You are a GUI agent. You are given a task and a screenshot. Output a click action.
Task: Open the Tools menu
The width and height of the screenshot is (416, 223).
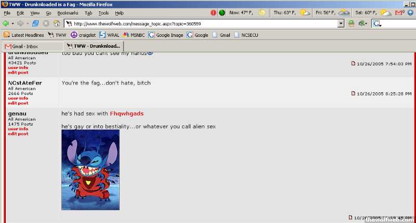(103, 13)
